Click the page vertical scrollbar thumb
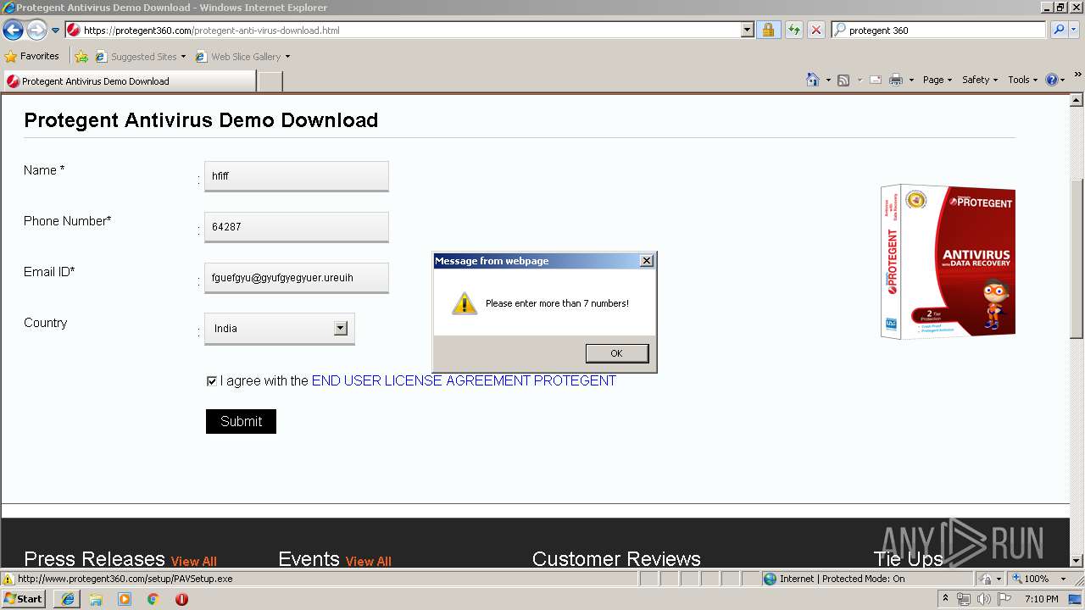Screen dimensions: 1085x610 1077,258
